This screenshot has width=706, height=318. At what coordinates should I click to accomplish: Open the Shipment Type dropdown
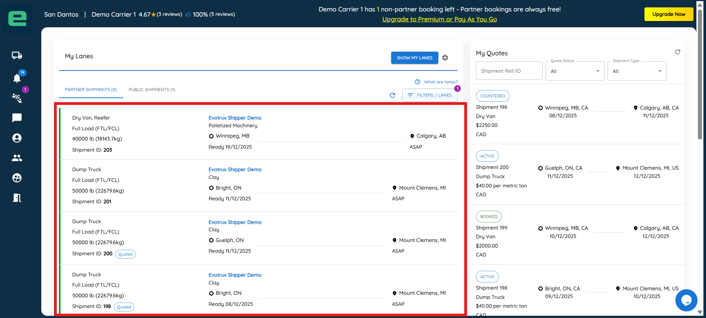click(x=637, y=71)
